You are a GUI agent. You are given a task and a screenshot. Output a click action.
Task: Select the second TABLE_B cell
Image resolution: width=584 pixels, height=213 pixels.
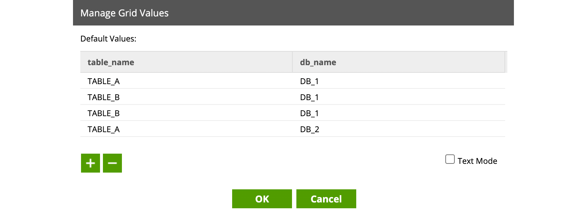click(x=104, y=113)
